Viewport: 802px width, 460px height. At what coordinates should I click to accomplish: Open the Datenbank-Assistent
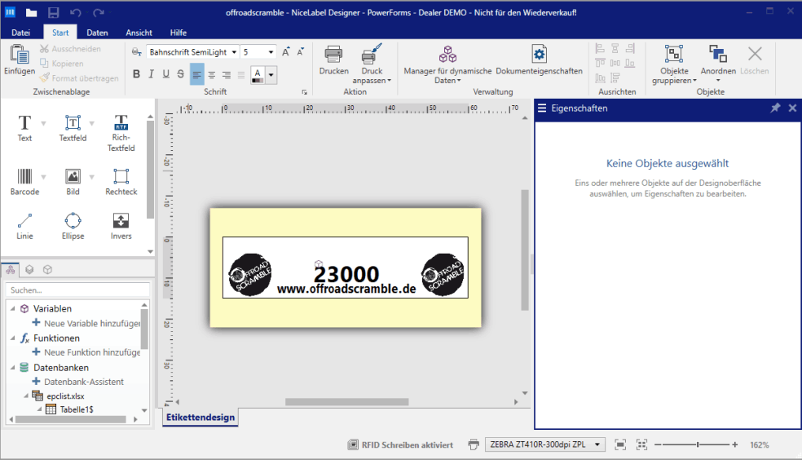coord(78,381)
